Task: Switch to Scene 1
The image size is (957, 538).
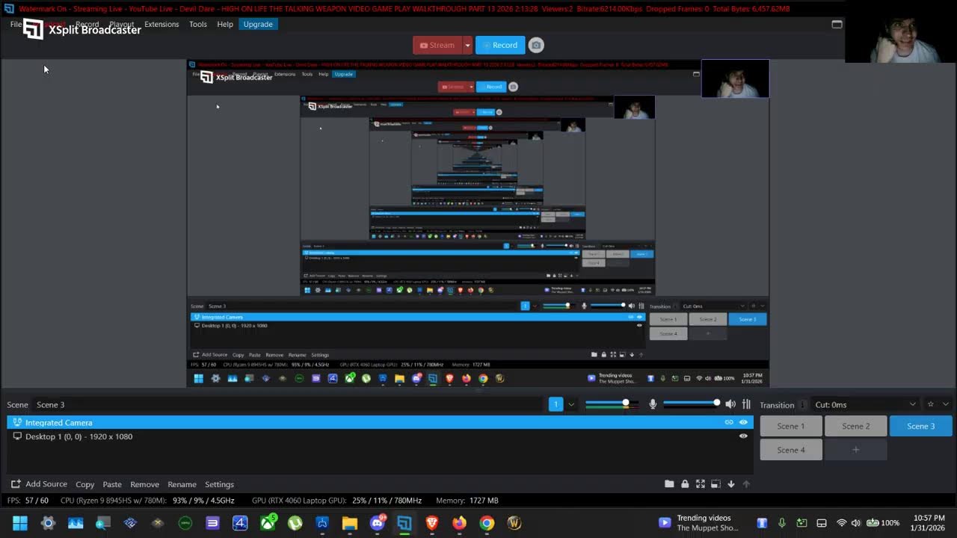Action: [x=791, y=426]
